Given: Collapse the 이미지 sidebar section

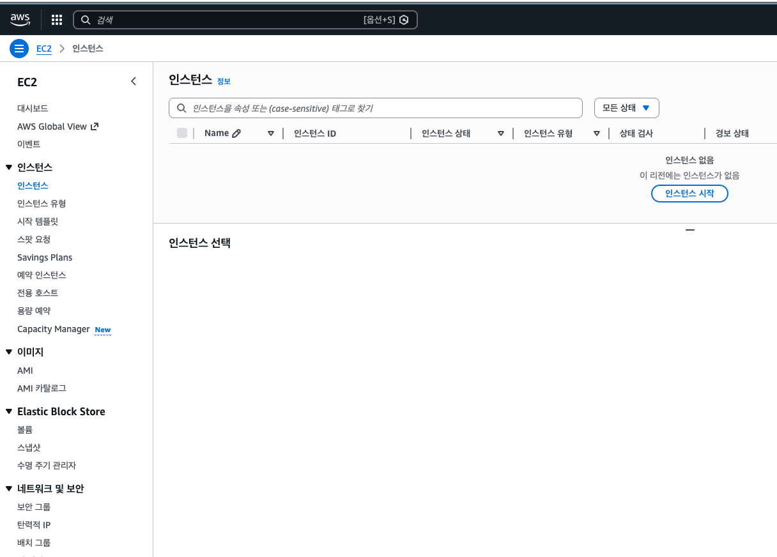Looking at the screenshot, I should click(x=9, y=352).
